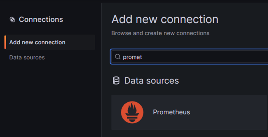The image size is (268, 137).
Task: Open Add new connection in sidebar
Action: pyautogui.click(x=37, y=42)
